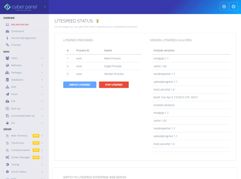Open settings gear in header
The width and height of the screenshot is (241, 179).
224,6
